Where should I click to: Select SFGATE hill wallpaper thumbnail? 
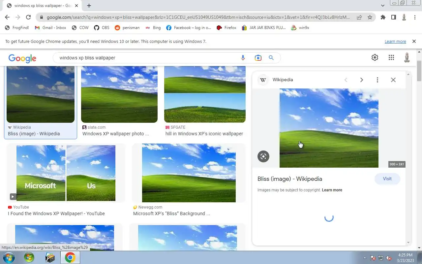pos(205,94)
